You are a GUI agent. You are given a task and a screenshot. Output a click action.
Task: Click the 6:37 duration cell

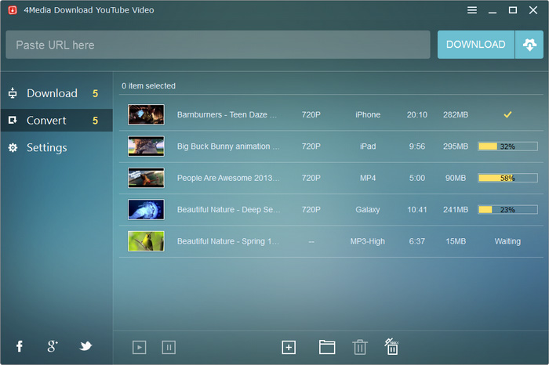[x=417, y=241]
